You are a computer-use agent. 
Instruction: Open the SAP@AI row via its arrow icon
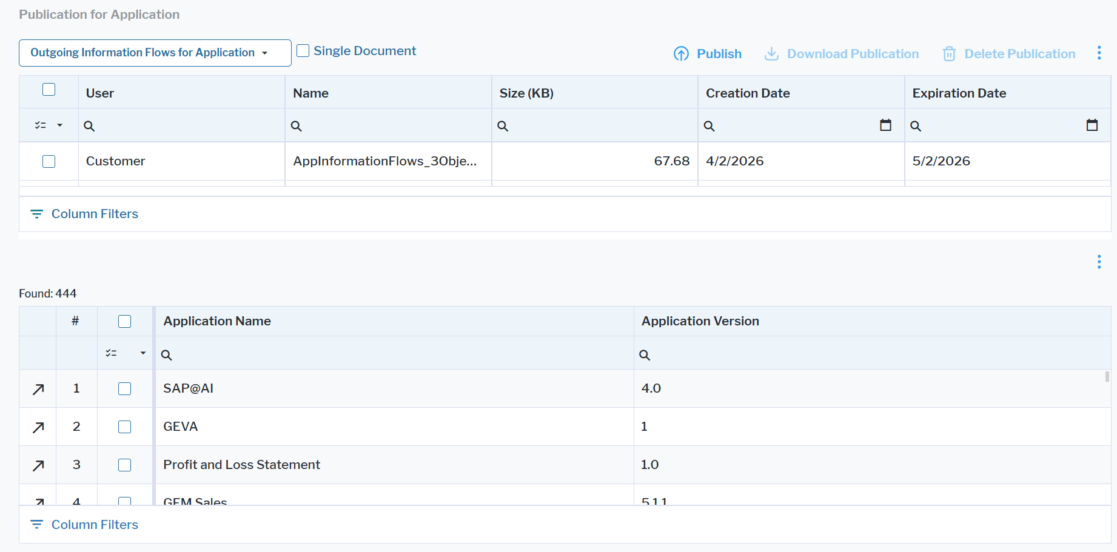(x=37, y=388)
